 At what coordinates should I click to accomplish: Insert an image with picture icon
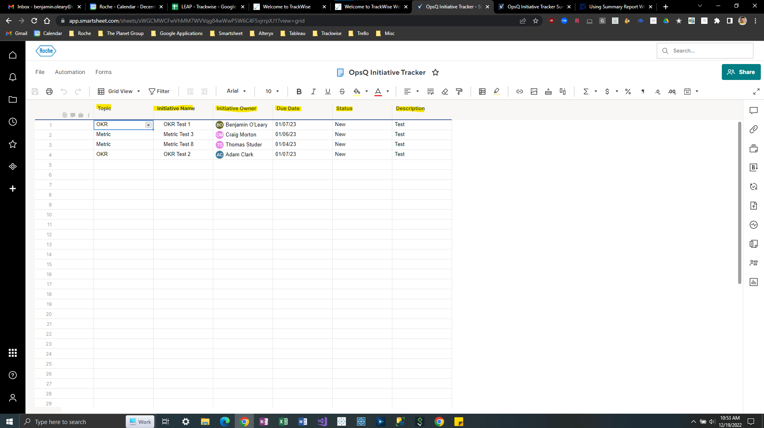pyautogui.click(x=534, y=91)
